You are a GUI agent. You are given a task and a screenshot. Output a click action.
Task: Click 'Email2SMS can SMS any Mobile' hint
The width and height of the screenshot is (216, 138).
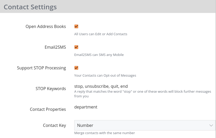pos(99,55)
